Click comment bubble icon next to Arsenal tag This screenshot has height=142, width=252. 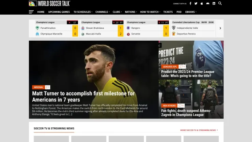coord(48,87)
